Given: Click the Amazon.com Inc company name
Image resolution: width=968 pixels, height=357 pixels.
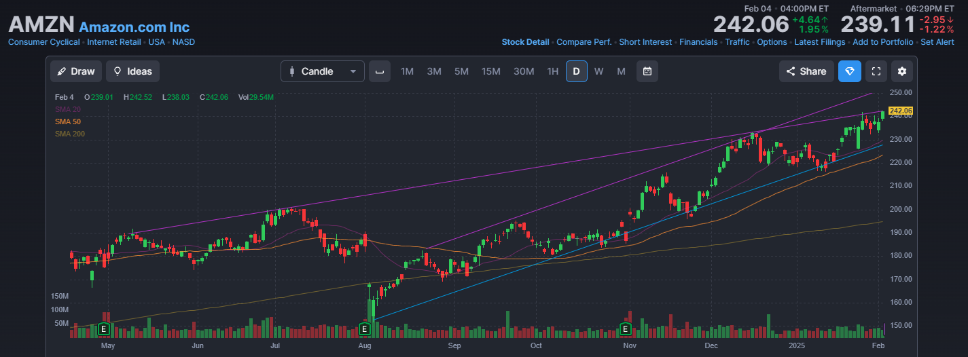Looking at the screenshot, I should pyautogui.click(x=135, y=27).
